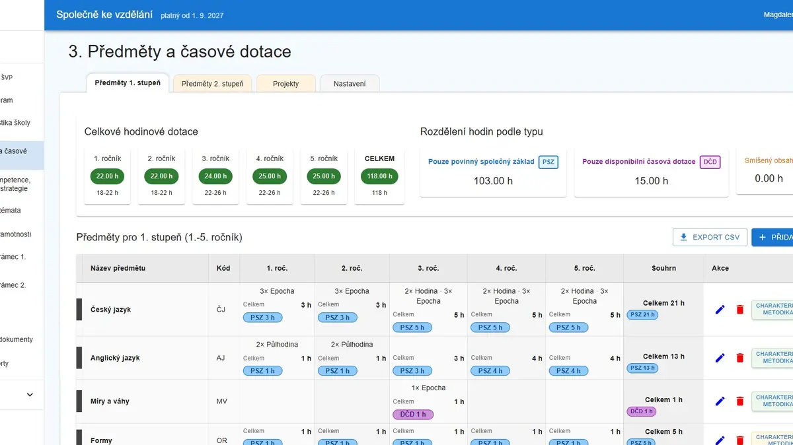Open the Projekty tab
The height and width of the screenshot is (445, 793).
(x=285, y=84)
